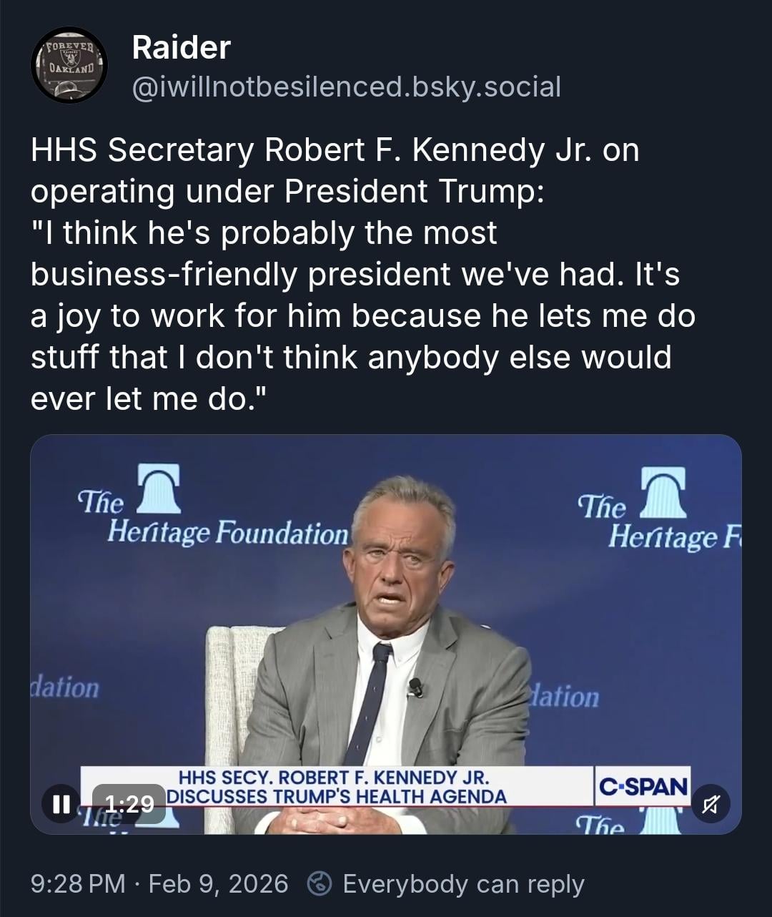Open Raider's profile avatar
The width and height of the screenshot is (772, 917).
(x=69, y=66)
